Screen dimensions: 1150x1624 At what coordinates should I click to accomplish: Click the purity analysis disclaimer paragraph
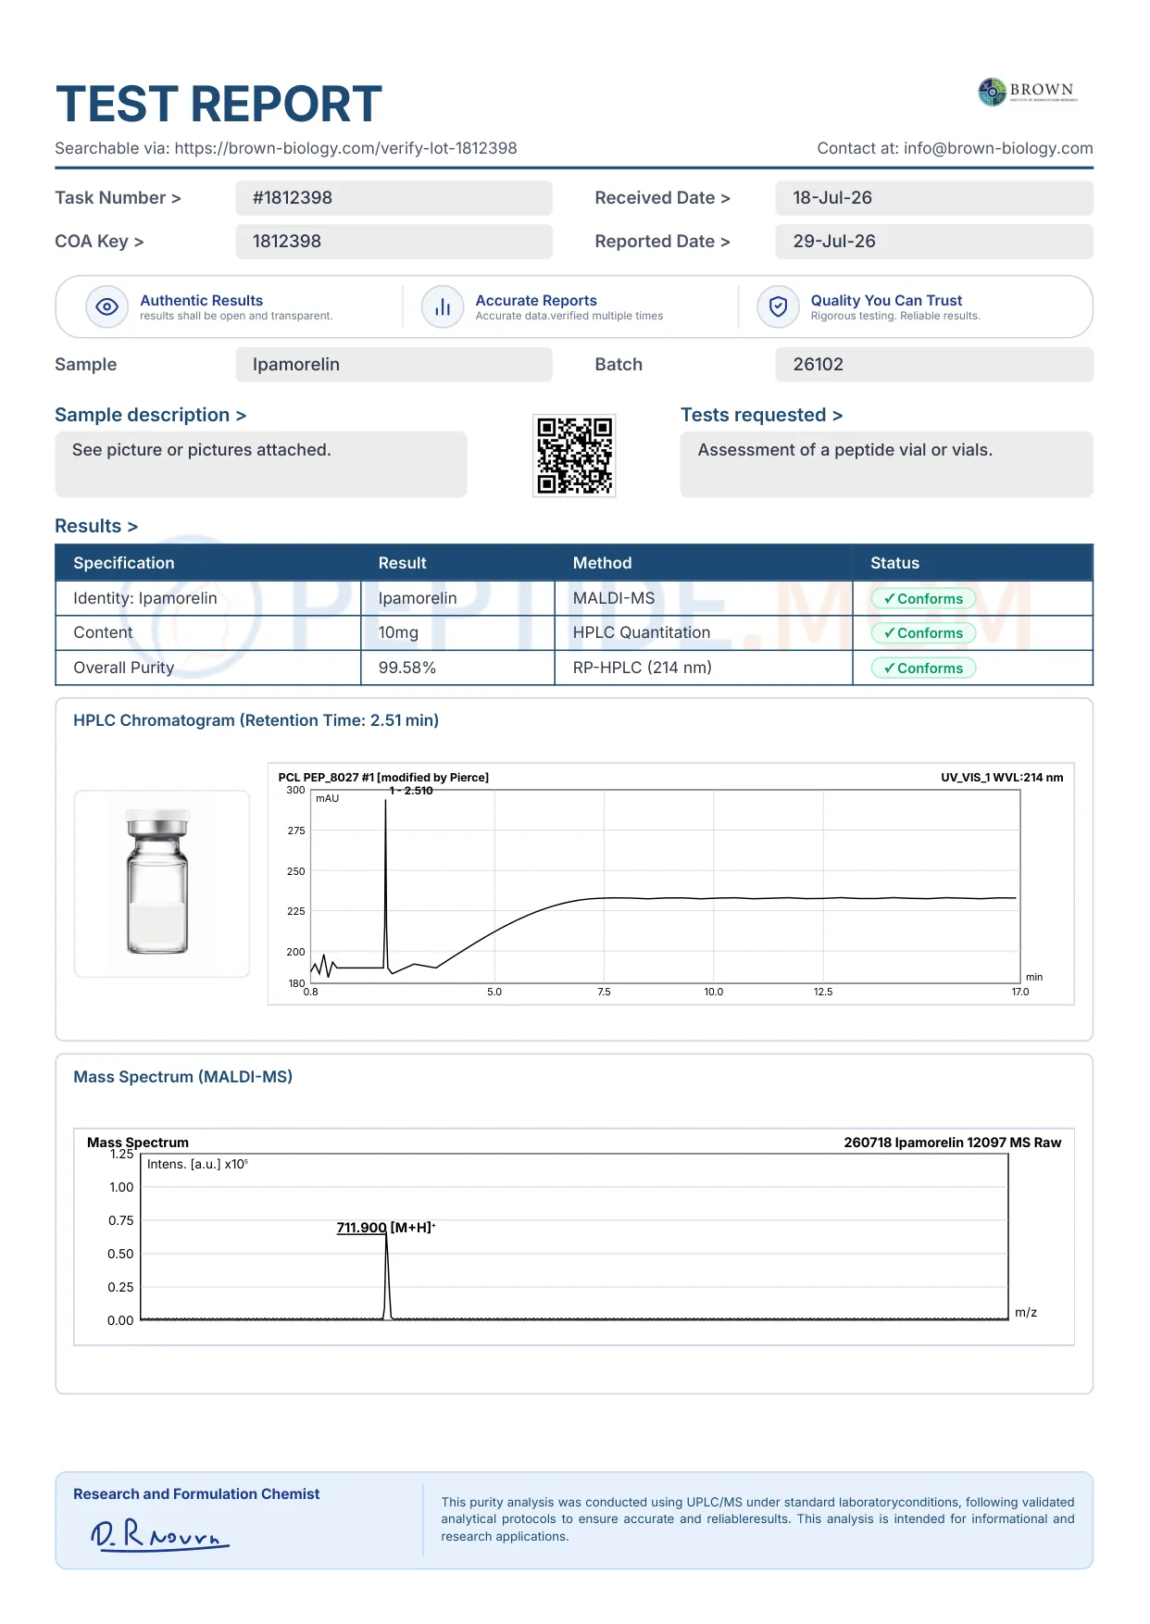(757, 1519)
